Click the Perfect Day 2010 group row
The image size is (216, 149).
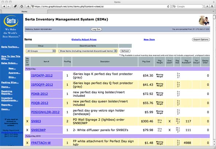pos(117,136)
